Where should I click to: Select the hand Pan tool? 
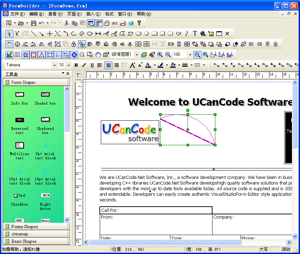[x=98, y=55]
